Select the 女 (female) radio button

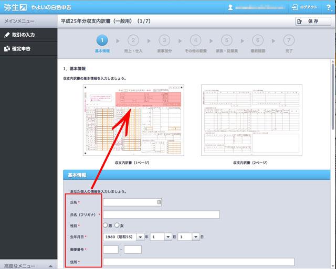[x=117, y=225]
